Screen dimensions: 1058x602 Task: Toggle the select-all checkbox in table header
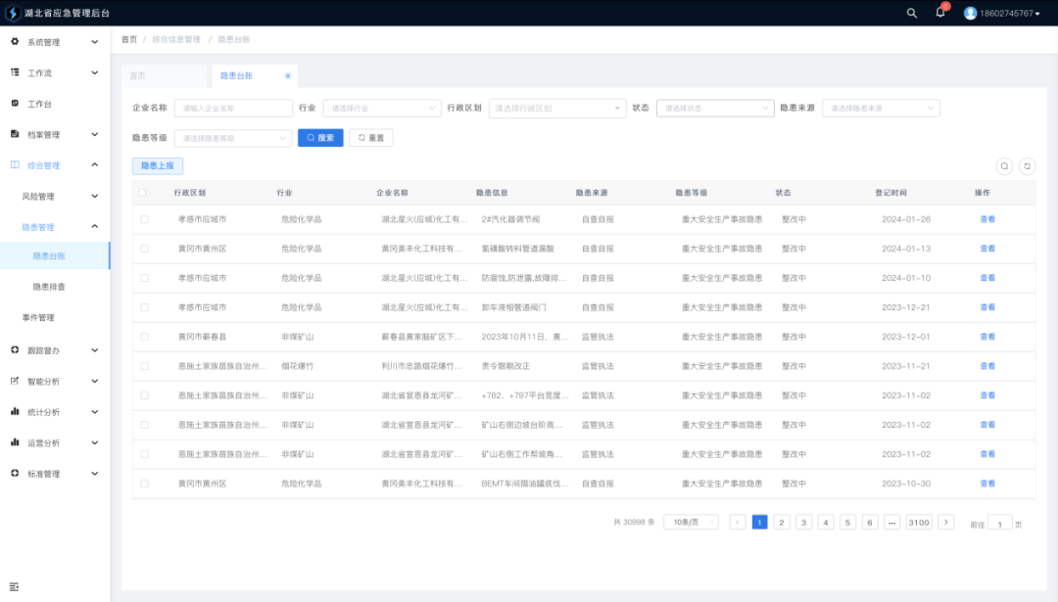144,193
